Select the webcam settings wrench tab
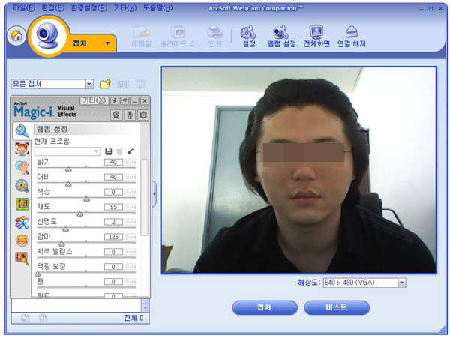Image resolution: width=450 pixels, height=338 pixels. coord(22,131)
